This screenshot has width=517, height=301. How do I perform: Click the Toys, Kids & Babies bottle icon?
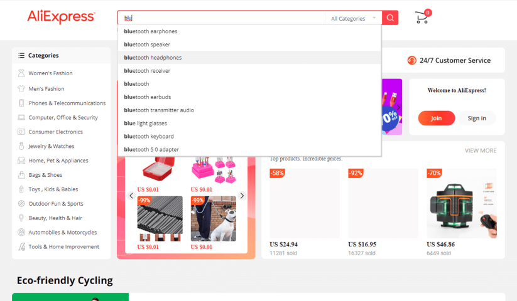(21, 189)
